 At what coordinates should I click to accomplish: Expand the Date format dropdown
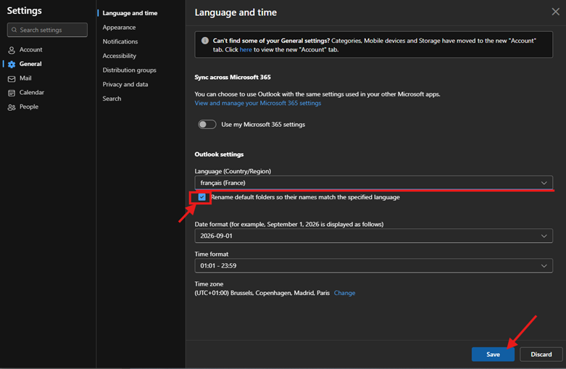click(373, 236)
